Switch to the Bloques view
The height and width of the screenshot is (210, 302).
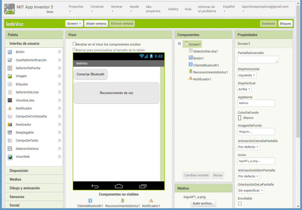[285, 24]
